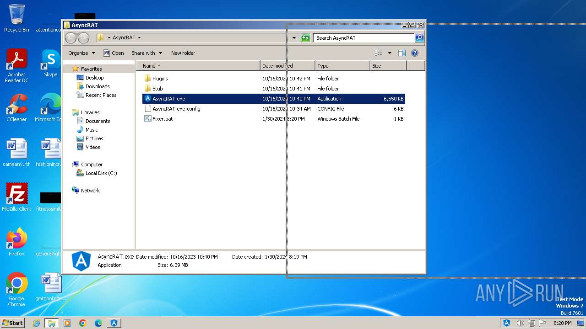This screenshot has width=586, height=329.
Task: Open Action Center flag tray icon
Action: click(x=542, y=323)
